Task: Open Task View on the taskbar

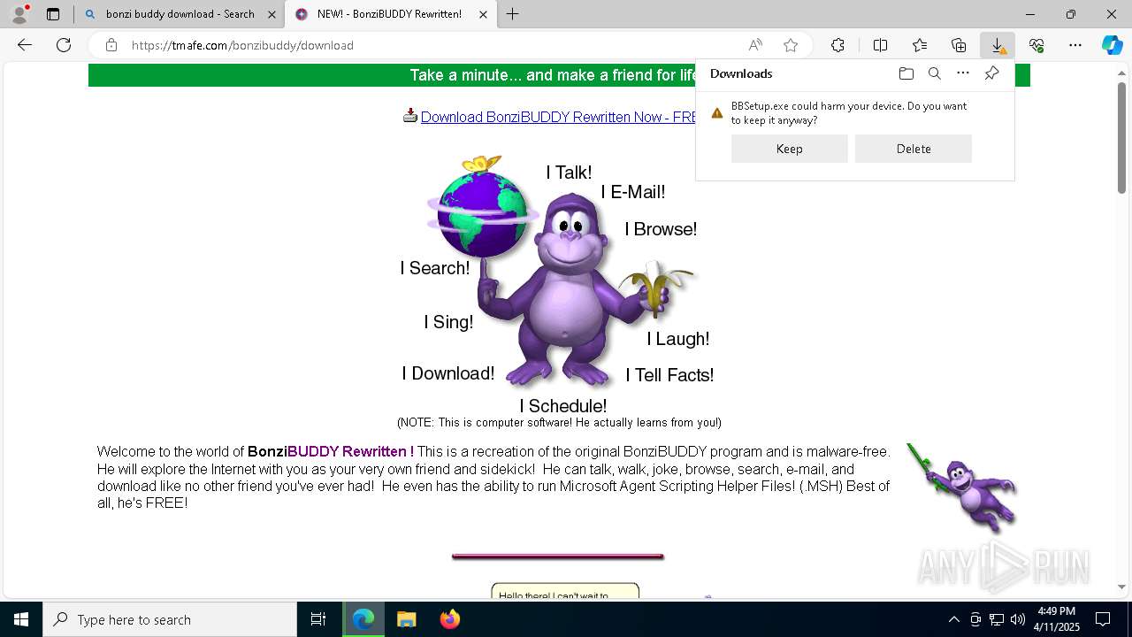Action: [x=318, y=619]
